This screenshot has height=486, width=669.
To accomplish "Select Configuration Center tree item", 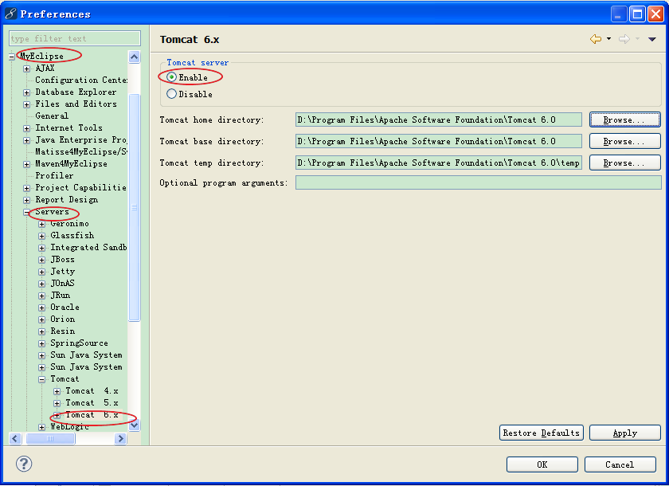I will click(x=81, y=80).
